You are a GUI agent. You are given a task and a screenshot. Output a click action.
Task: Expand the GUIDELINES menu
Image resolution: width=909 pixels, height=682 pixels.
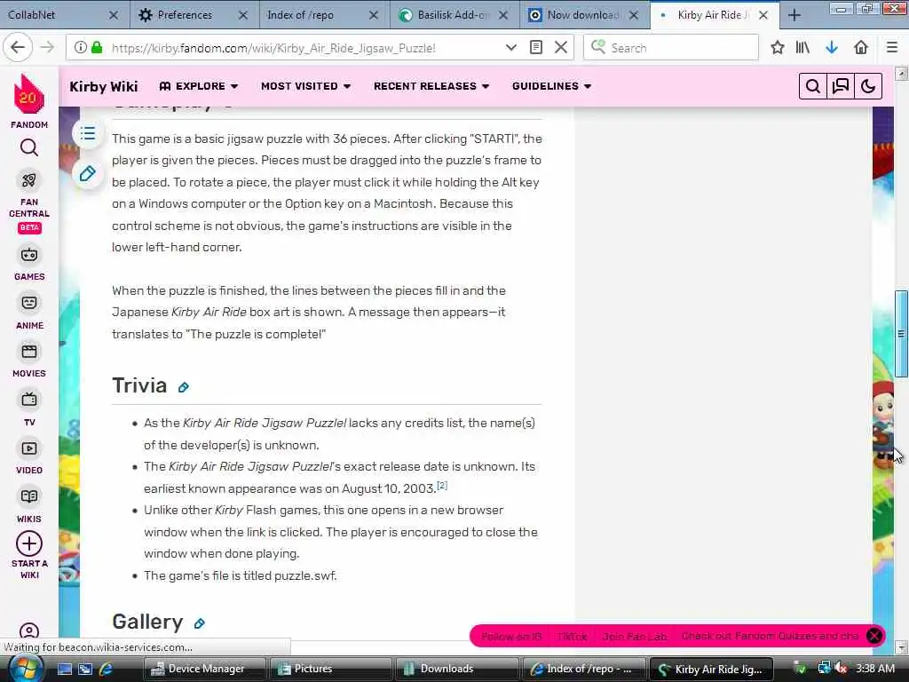(x=551, y=86)
